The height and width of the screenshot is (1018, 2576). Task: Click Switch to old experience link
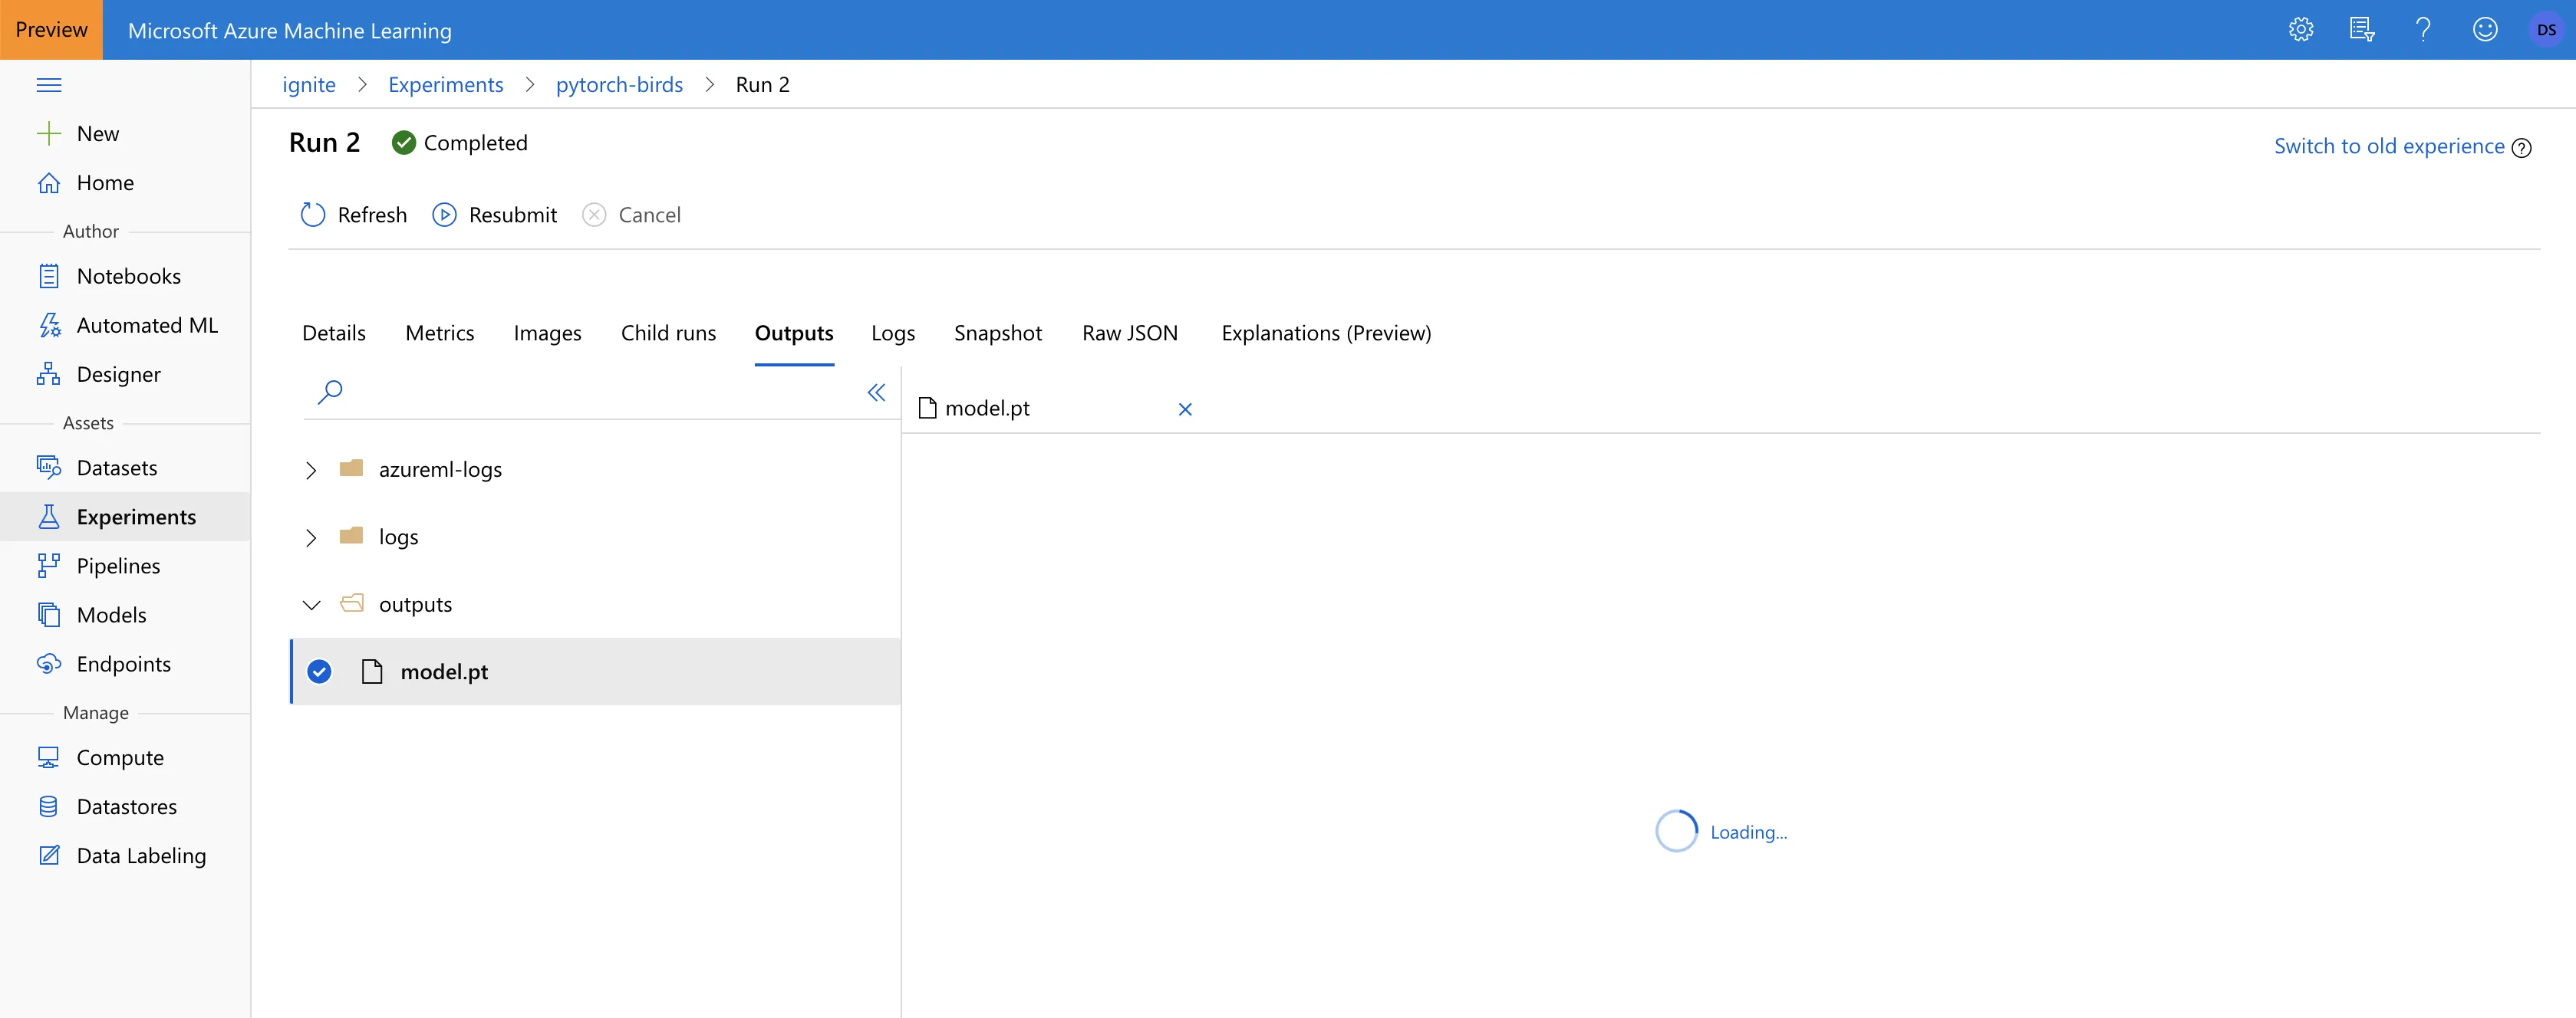(2388, 147)
